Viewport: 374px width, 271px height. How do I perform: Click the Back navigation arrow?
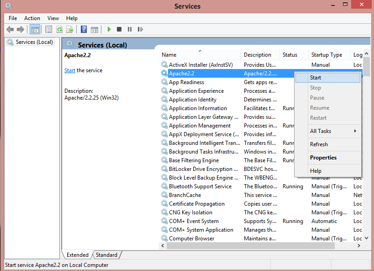(x=10, y=29)
